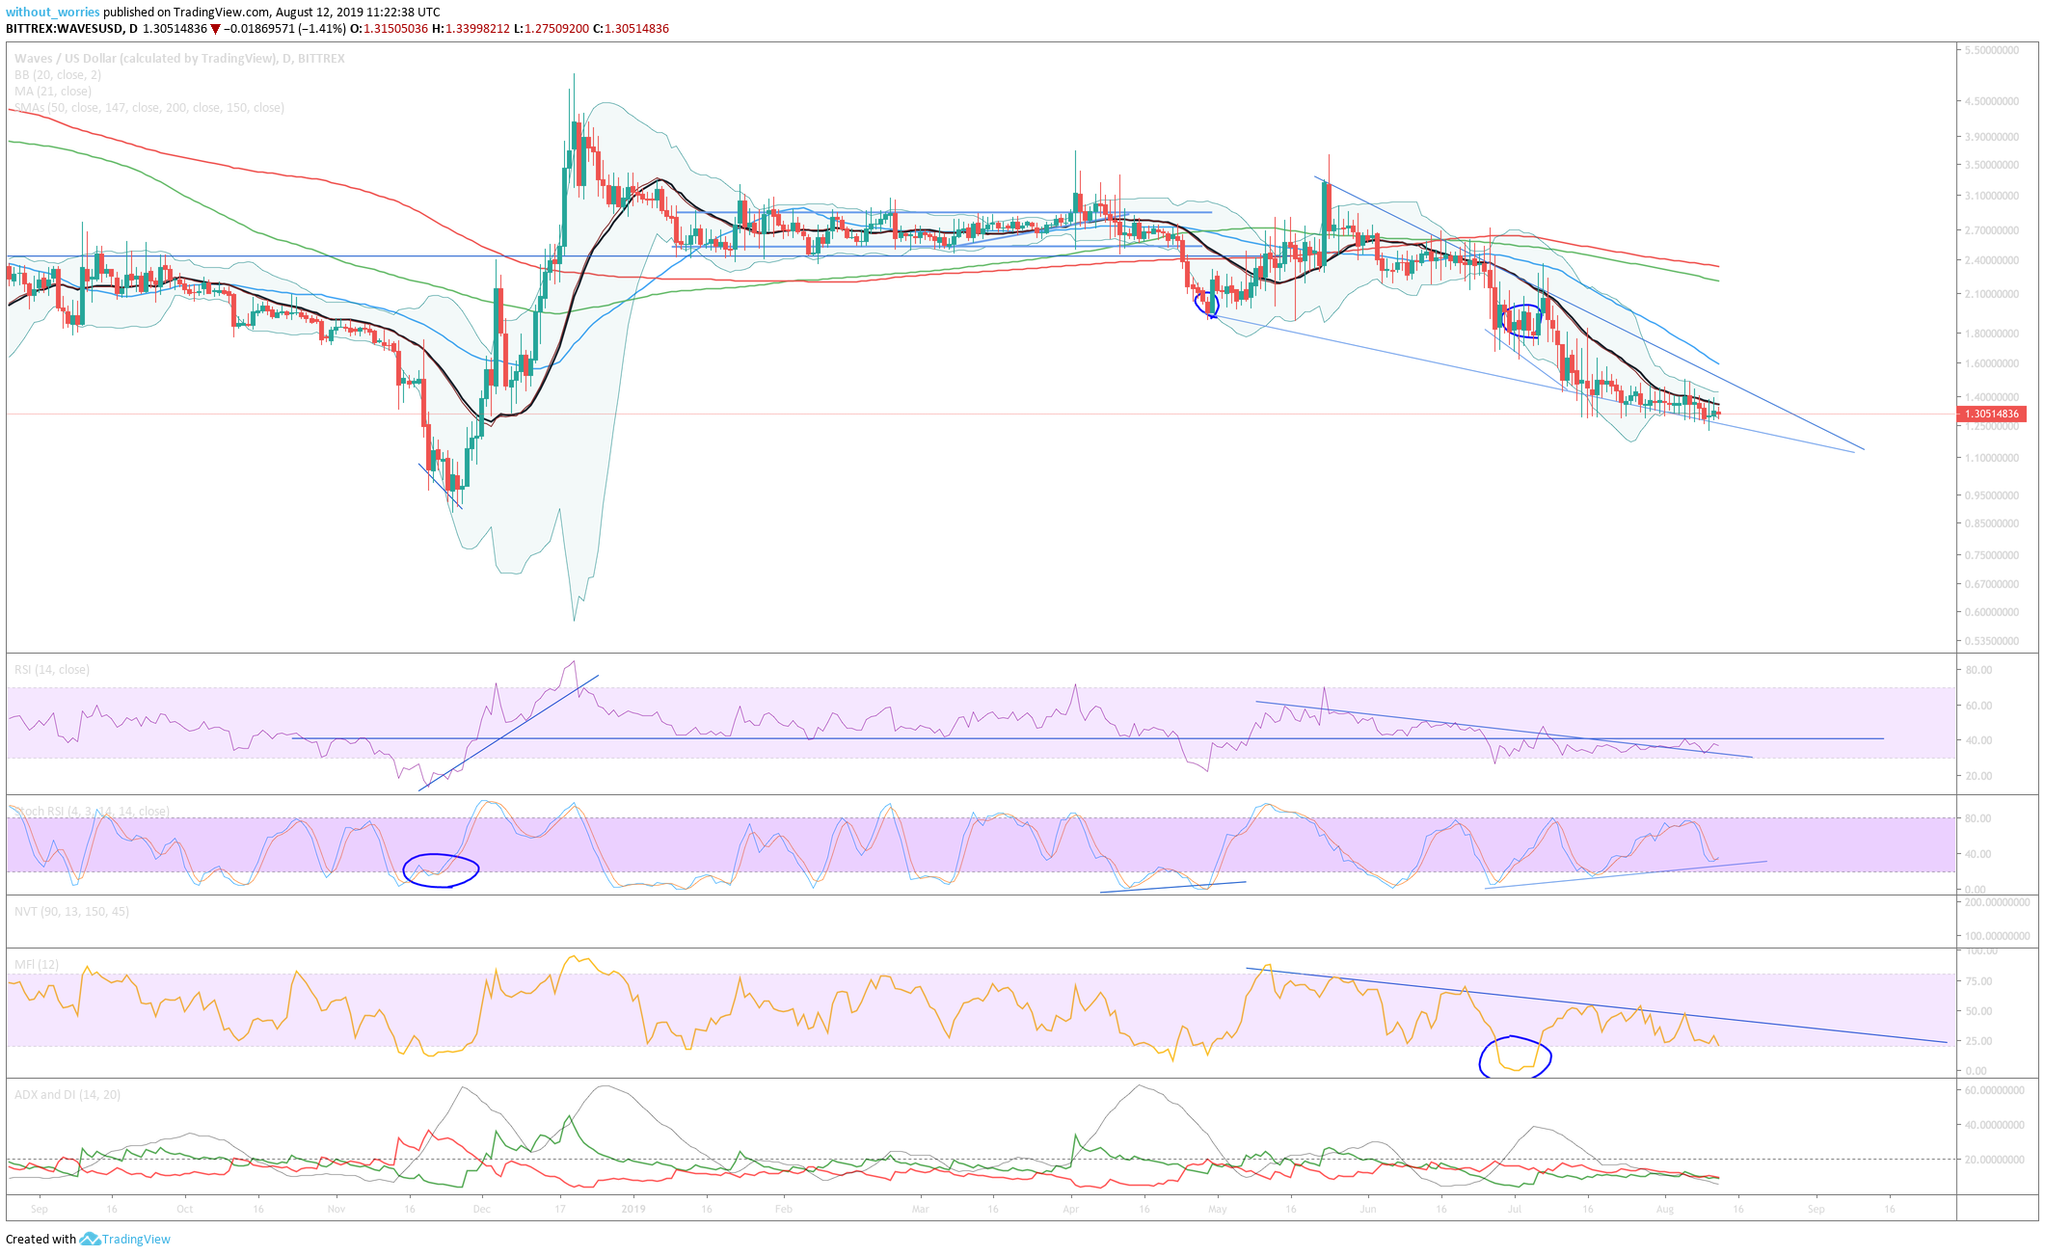The image size is (2045, 1256).
Task: Select the RSI (14, close) pane label
Action: pos(52,670)
